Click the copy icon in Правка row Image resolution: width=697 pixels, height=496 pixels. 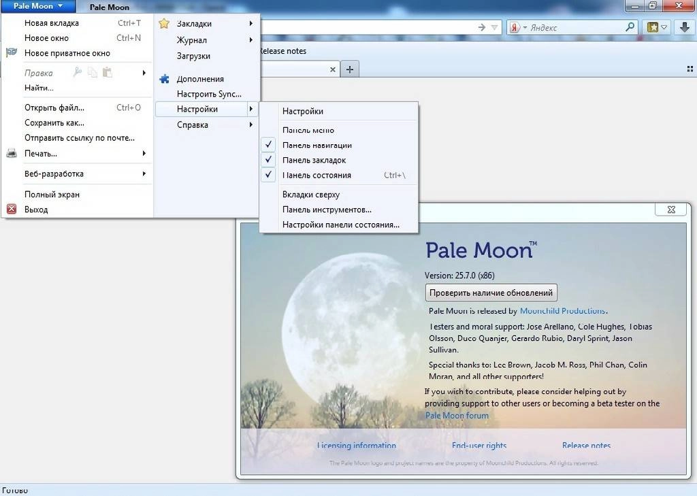point(93,72)
